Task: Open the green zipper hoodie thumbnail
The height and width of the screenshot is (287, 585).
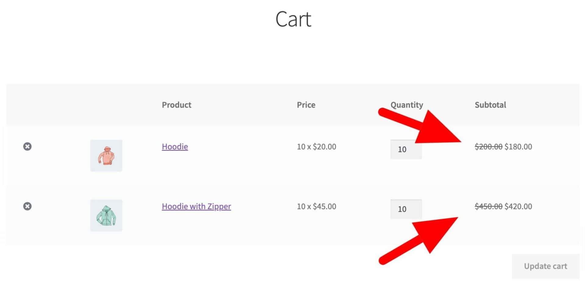Action: [x=106, y=215]
